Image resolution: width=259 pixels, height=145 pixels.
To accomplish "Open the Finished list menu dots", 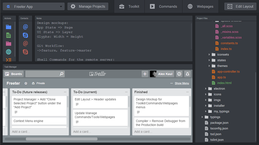I will tap(187, 92).
